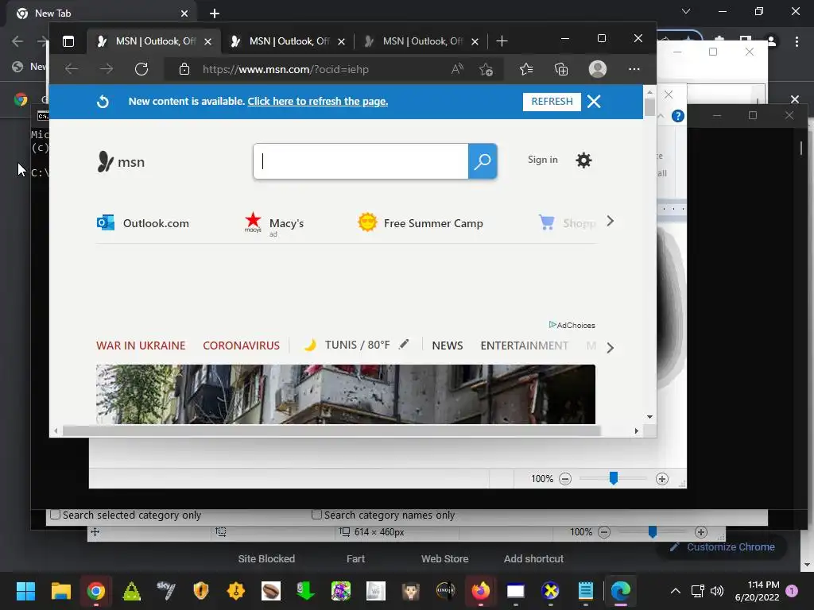Click the refresh circular arrow in banner

point(103,102)
